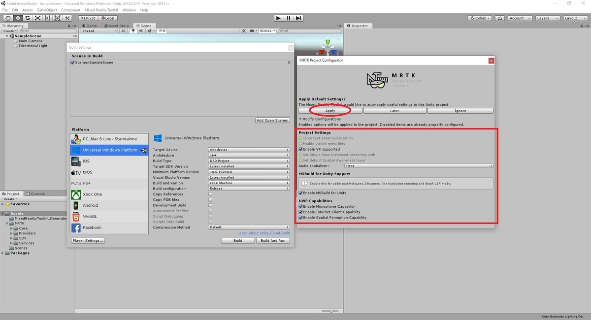Select the combined Transform tool
Viewport: 591px width, 320px height.
coord(57,18)
